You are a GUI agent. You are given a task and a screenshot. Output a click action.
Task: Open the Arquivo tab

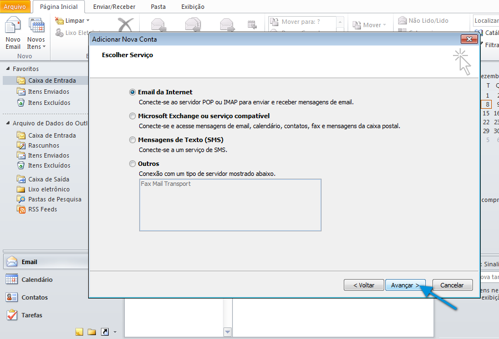tap(15, 7)
